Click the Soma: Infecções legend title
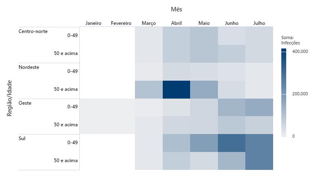314x176 pixels. pyautogui.click(x=290, y=40)
